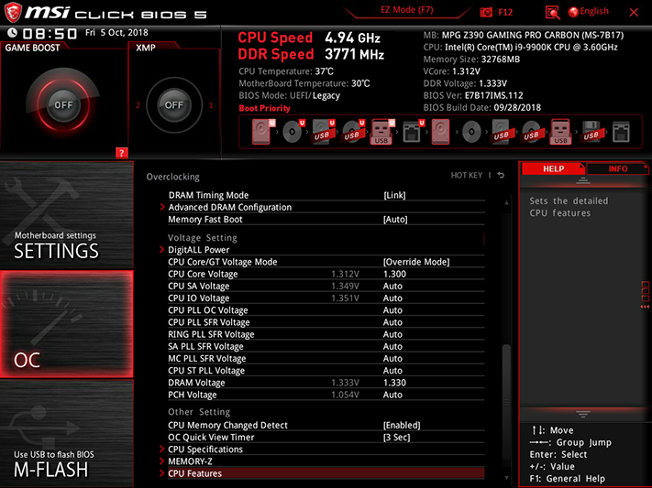Select the legacy USB key boot icon
This screenshot has height=488, width=652.
(x=560, y=132)
